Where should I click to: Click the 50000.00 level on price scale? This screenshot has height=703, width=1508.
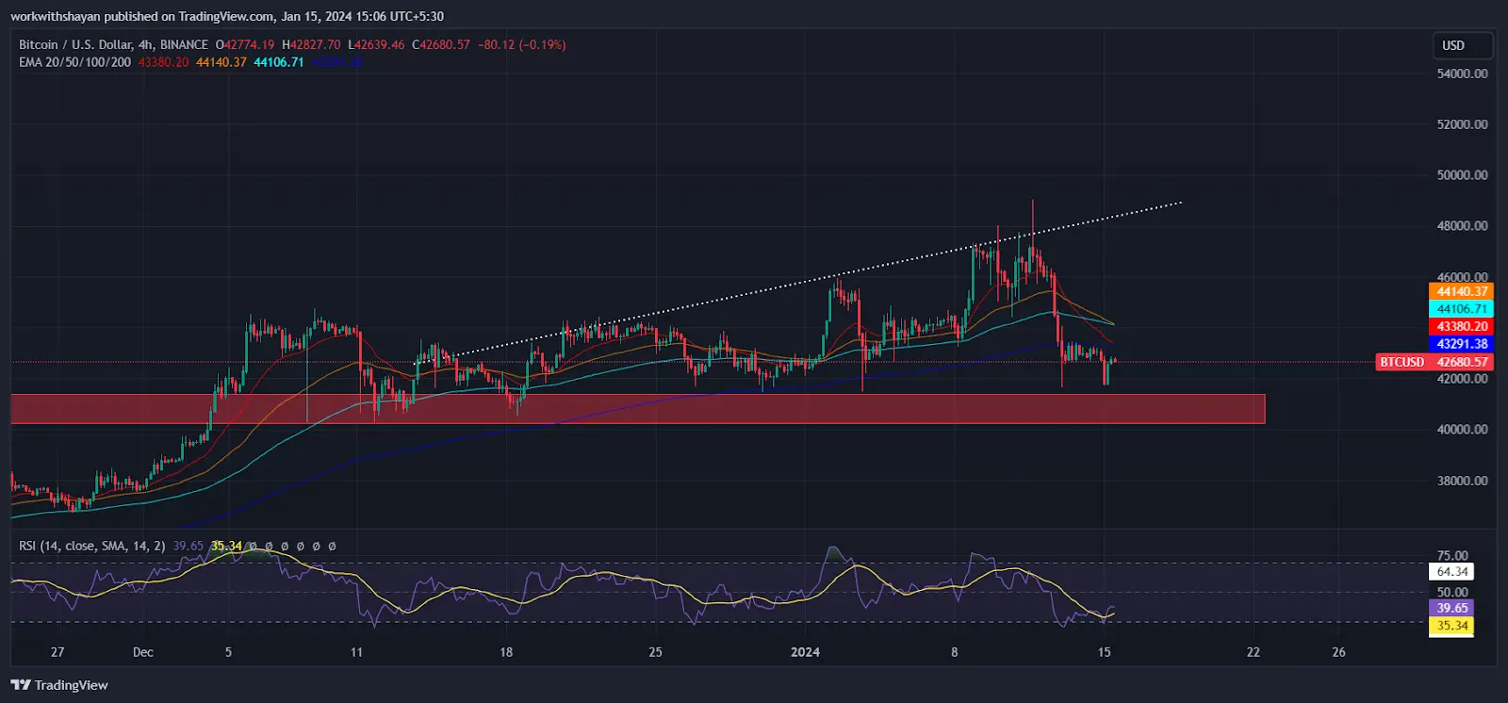(x=1462, y=175)
